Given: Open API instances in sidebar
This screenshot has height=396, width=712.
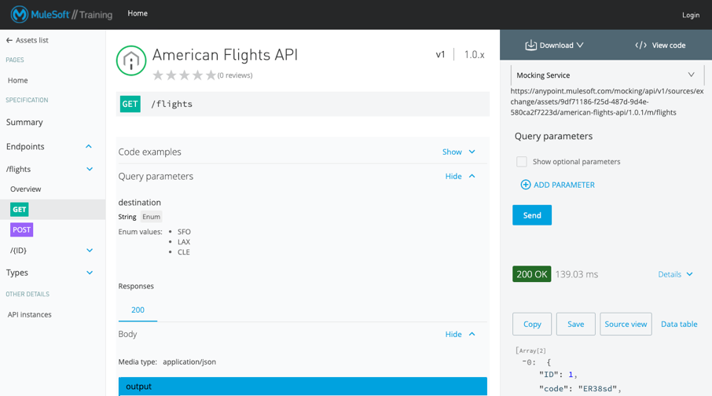Looking at the screenshot, I should point(30,314).
